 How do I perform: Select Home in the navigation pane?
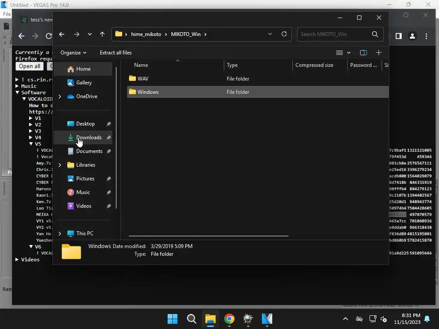point(83,69)
